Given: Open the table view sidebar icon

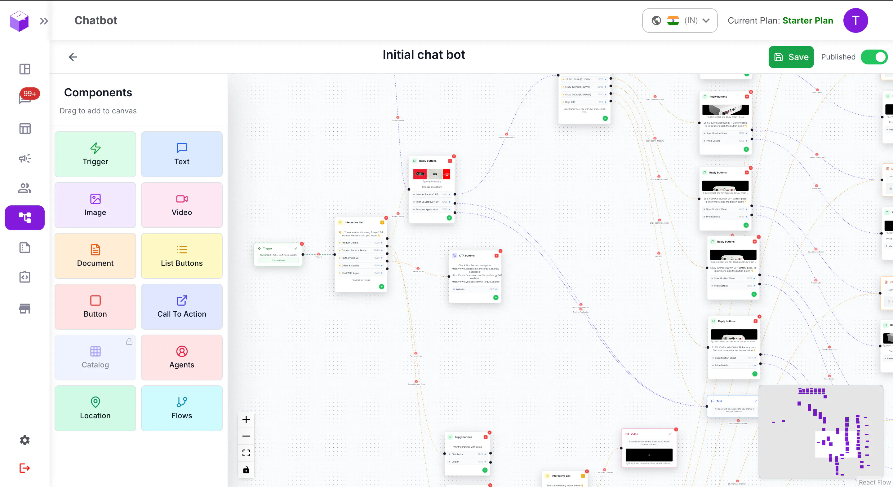Looking at the screenshot, I should 24,129.
